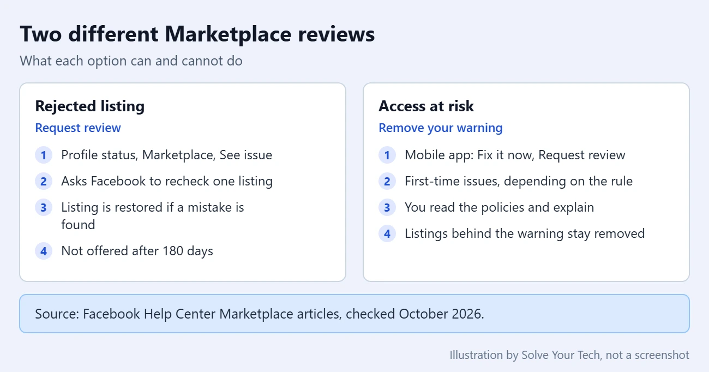Click the blue "Request review" subheading
709x372 pixels.
coord(78,128)
